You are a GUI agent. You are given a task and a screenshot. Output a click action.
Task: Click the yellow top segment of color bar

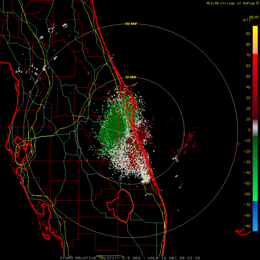(x=255, y=40)
